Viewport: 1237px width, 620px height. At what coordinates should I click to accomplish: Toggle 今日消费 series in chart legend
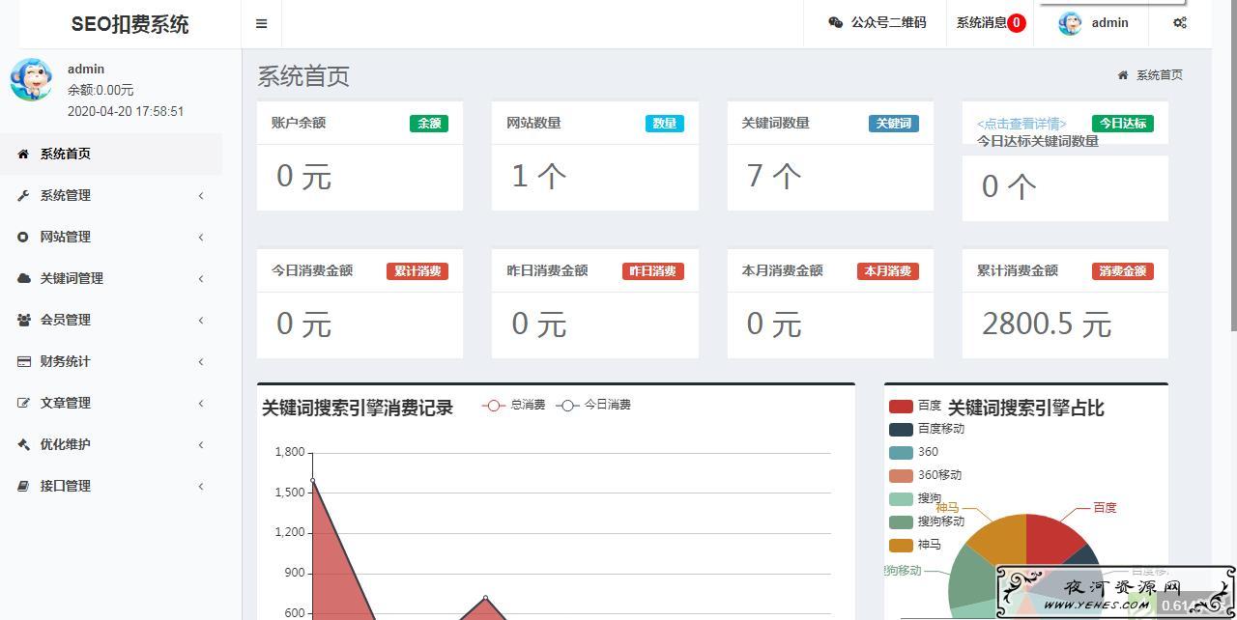594,405
